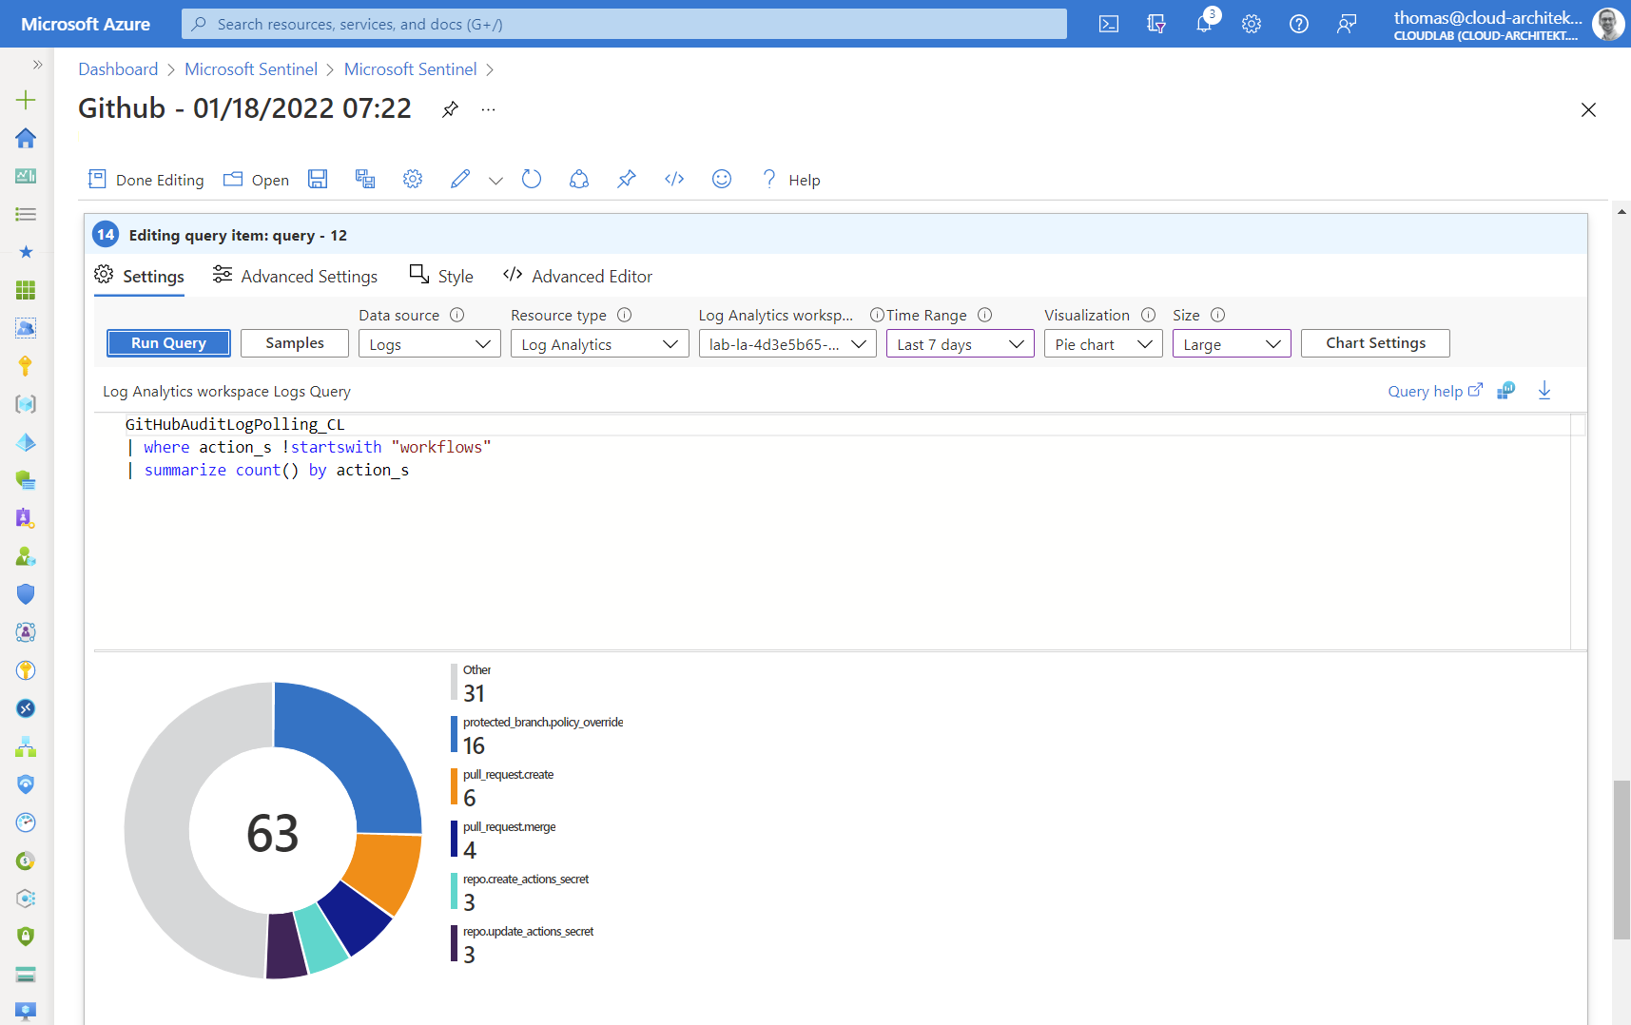Click Create a resource plus icon
The width and height of the screenshot is (1631, 1025).
(26, 100)
